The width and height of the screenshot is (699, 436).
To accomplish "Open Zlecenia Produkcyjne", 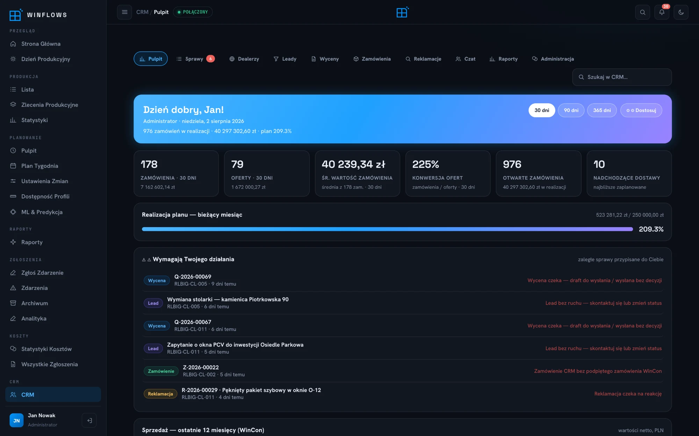I will tap(53, 105).
